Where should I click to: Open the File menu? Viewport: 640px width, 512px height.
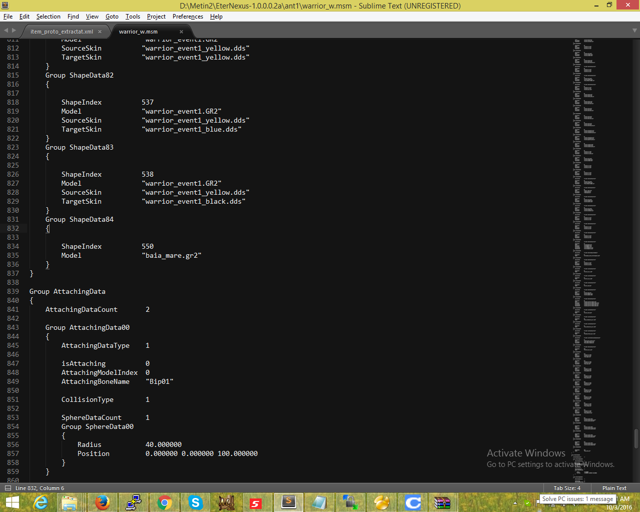click(8, 17)
